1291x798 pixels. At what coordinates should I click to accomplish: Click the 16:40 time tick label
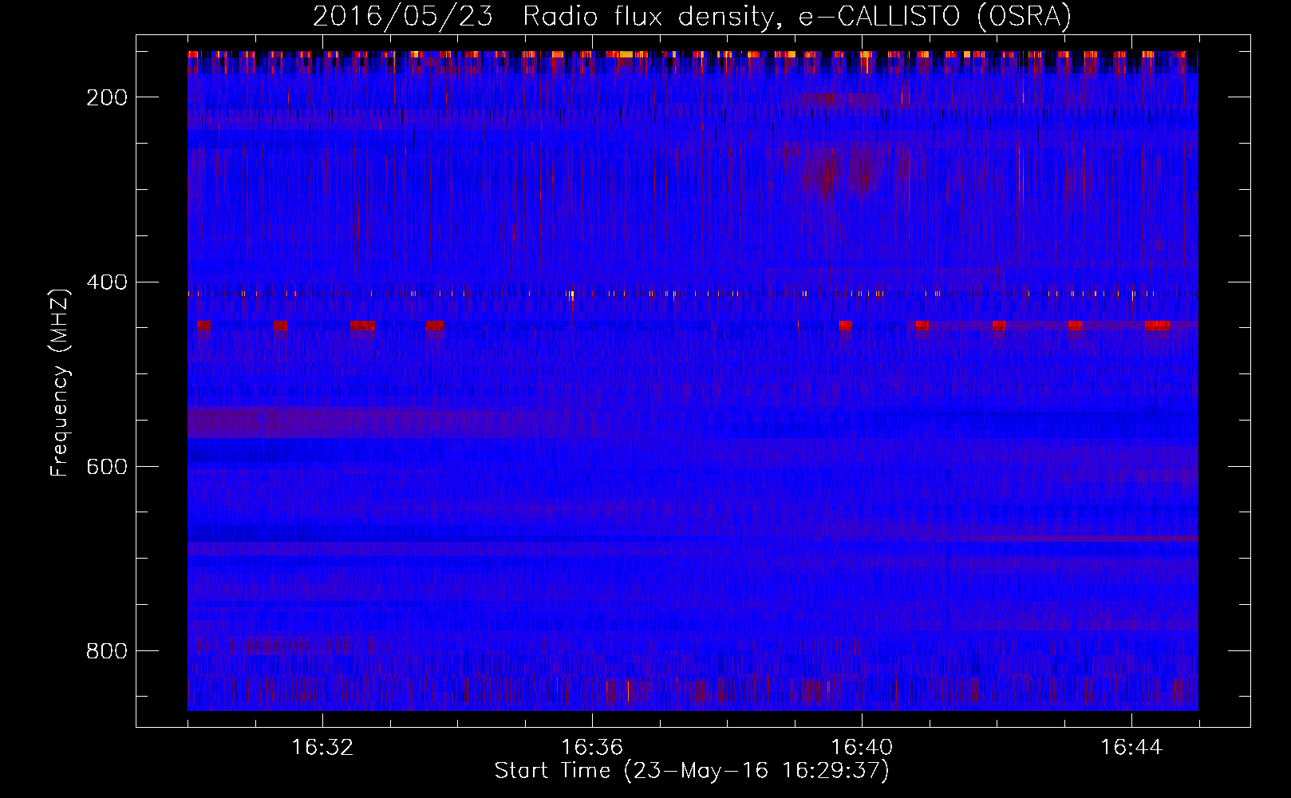pos(862,748)
